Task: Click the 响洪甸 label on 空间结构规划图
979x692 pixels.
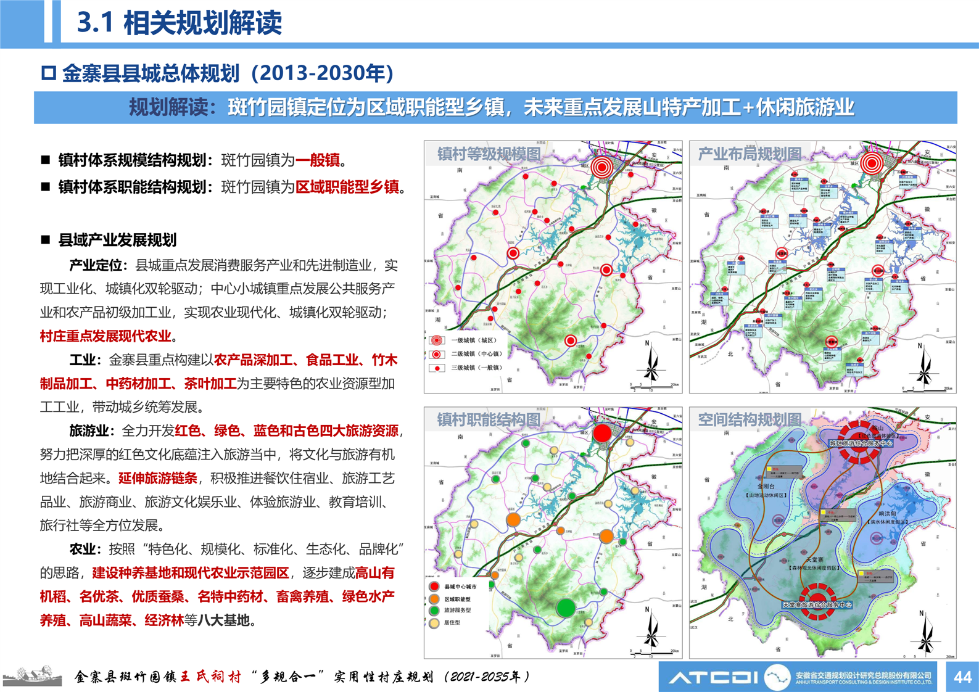Action: tap(887, 513)
